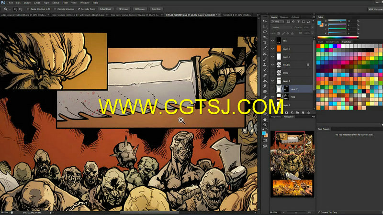Screen dimensions: 383x215
Task: Click the lock transparent pixels icon
Action: (279, 33)
